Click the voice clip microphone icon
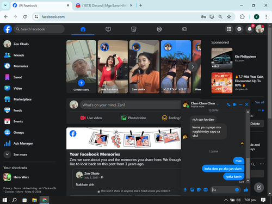The image size is (272, 204). click(185, 190)
